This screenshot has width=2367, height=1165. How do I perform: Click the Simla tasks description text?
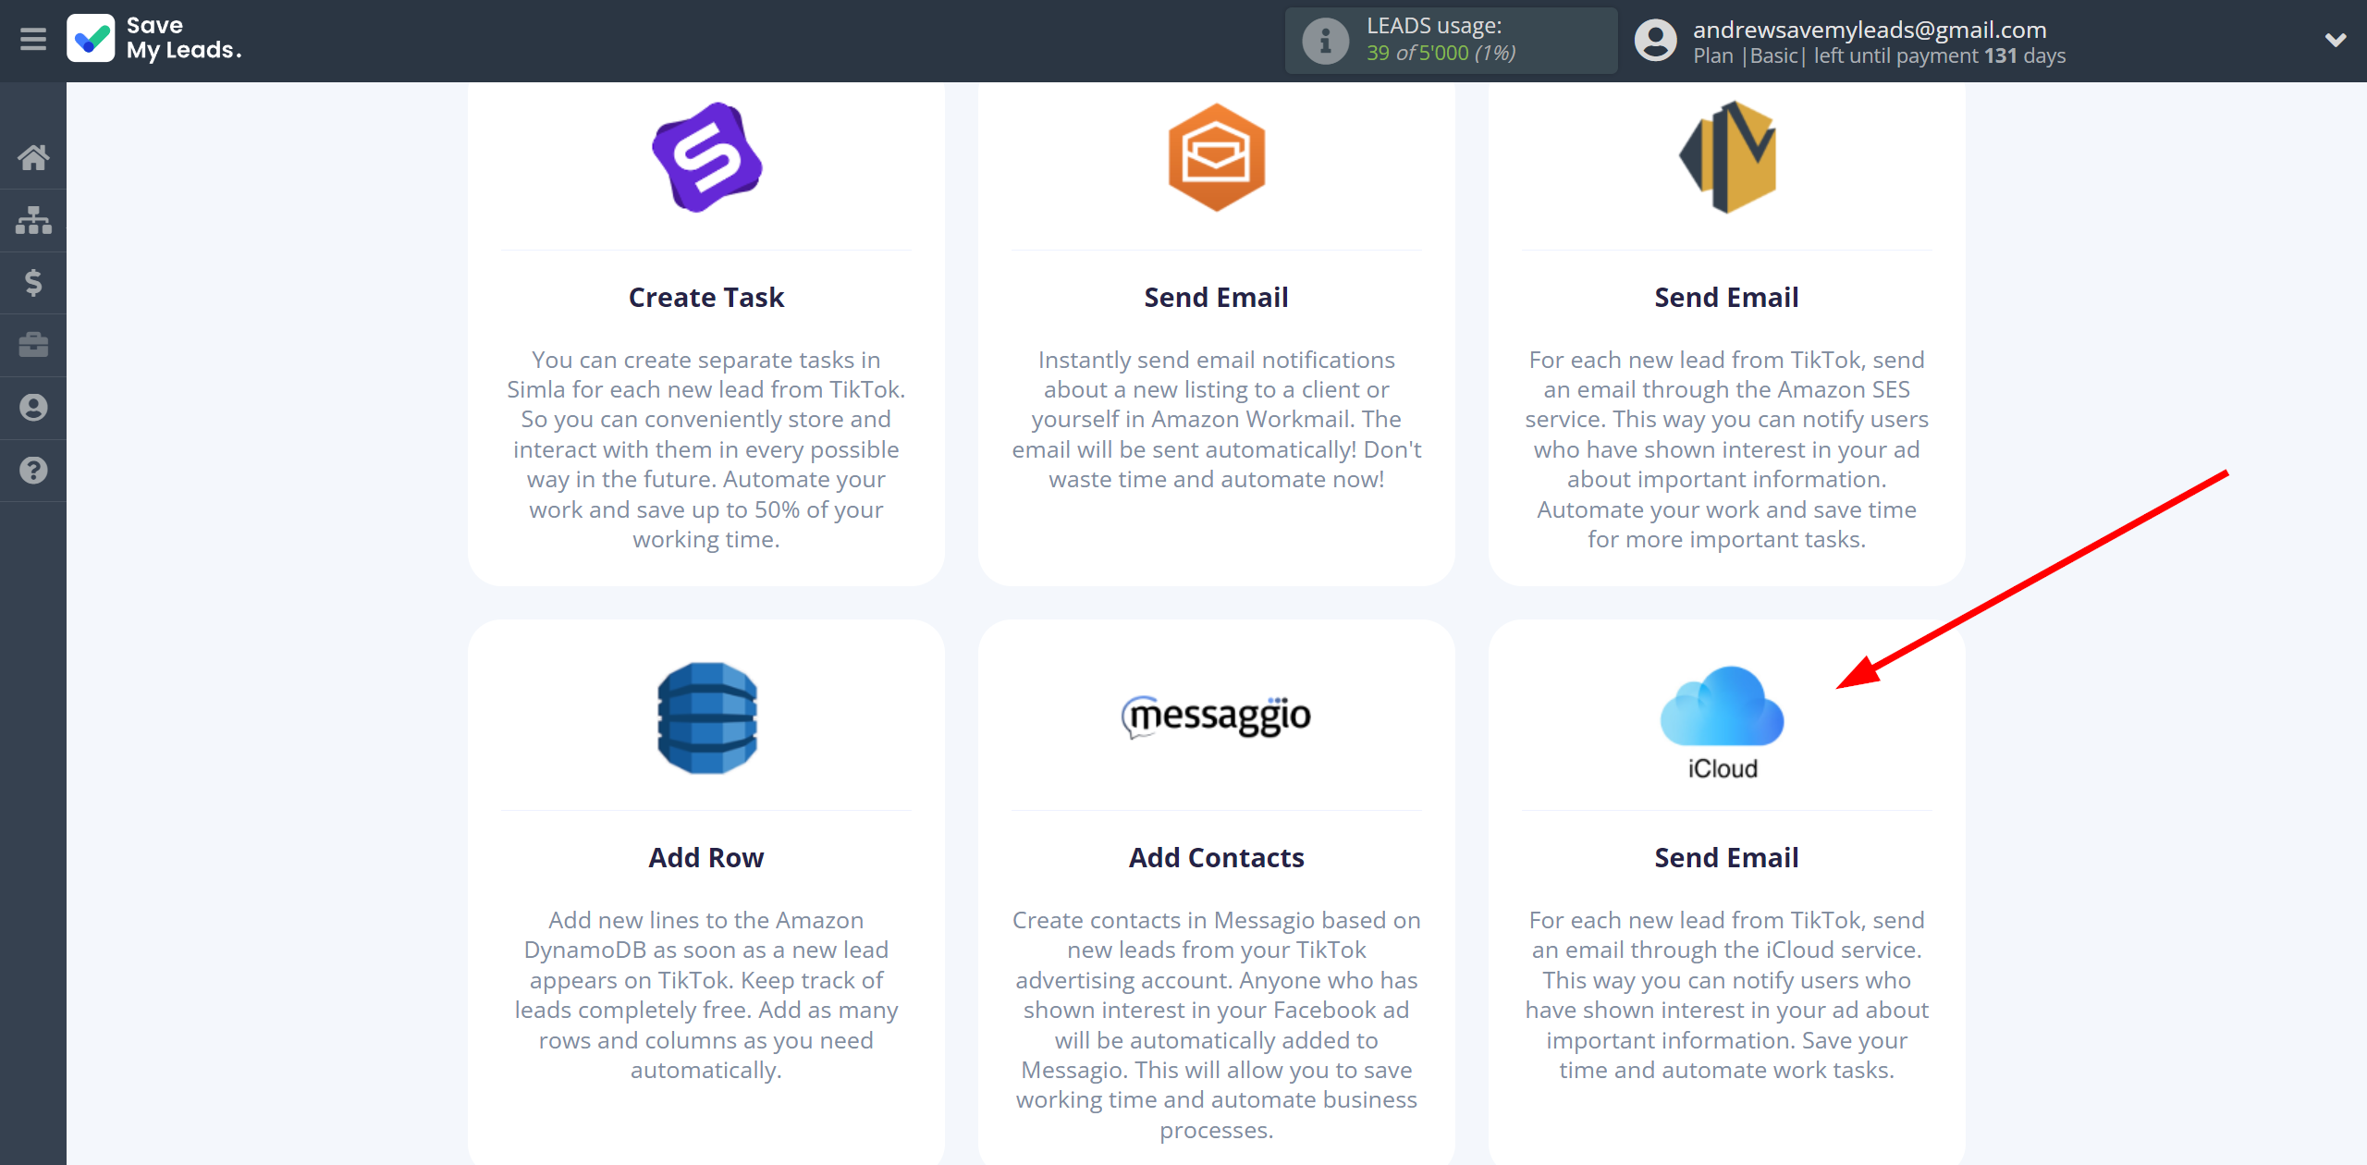pyautogui.click(x=706, y=449)
